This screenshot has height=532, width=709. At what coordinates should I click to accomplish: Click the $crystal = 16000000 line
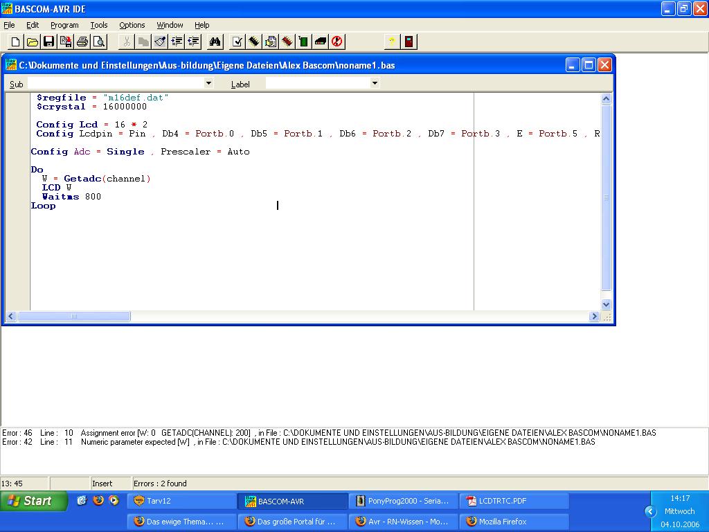coord(92,107)
